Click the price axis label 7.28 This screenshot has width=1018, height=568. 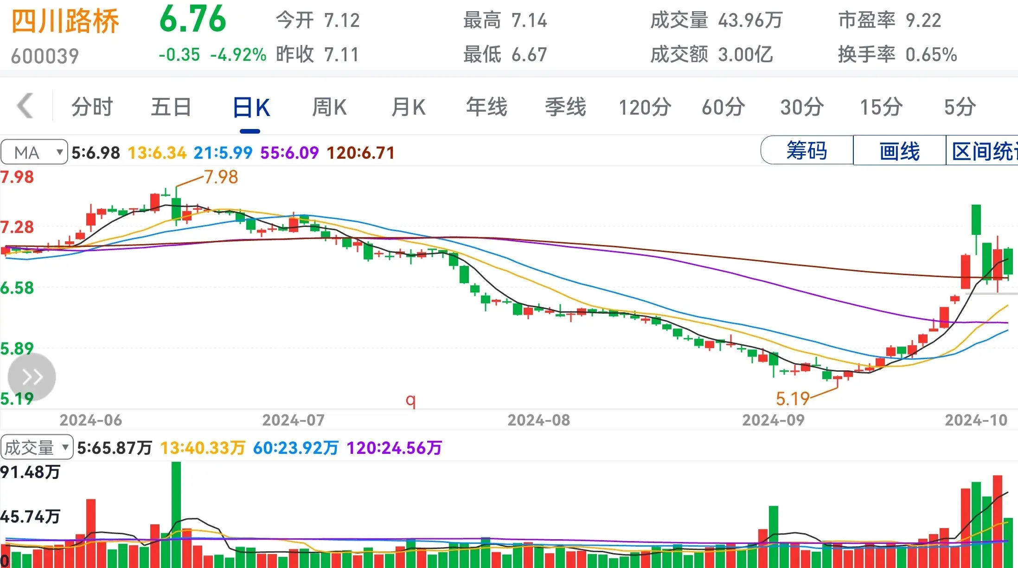tap(17, 227)
